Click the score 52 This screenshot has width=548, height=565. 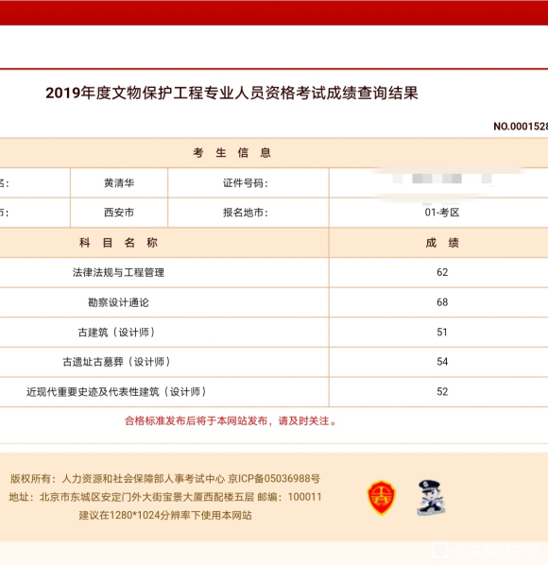click(x=442, y=392)
